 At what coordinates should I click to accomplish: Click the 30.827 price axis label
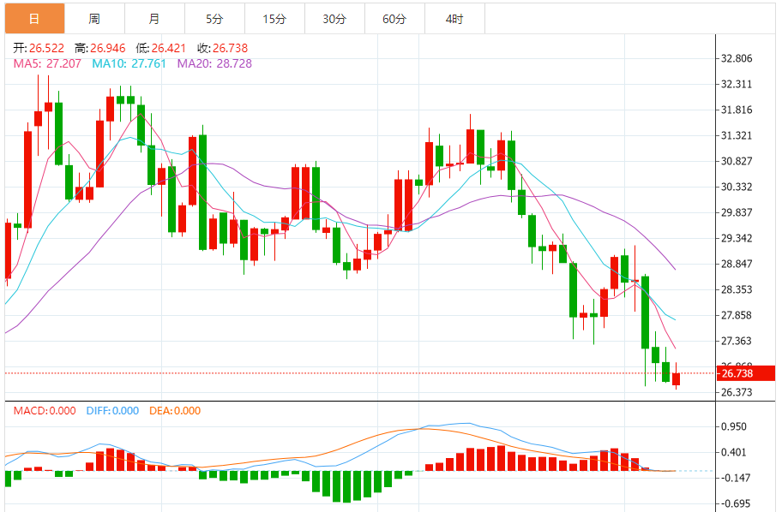737,161
